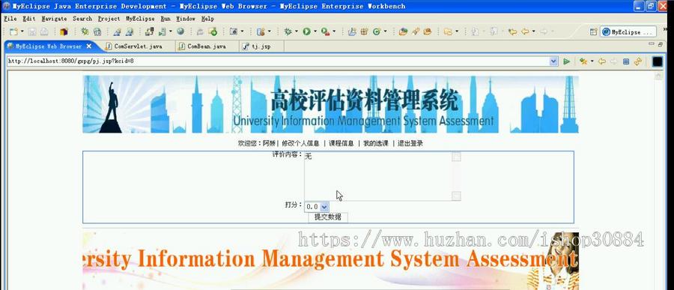Click the 退出登录 link
The image size is (674, 290).
click(410, 144)
